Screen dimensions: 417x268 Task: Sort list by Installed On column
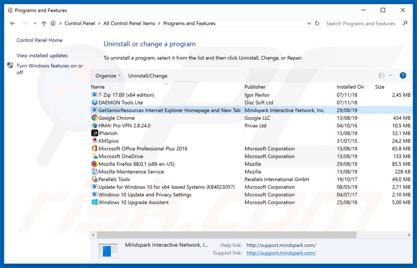350,87
